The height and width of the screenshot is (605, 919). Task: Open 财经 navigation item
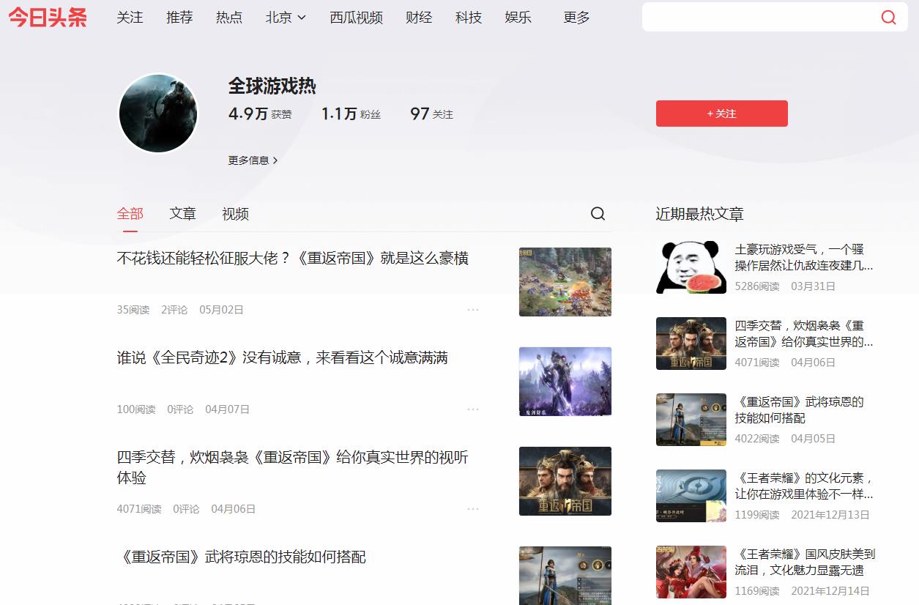pos(419,18)
